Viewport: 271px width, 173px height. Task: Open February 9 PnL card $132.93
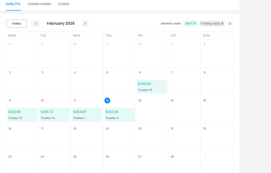click(x=22, y=115)
